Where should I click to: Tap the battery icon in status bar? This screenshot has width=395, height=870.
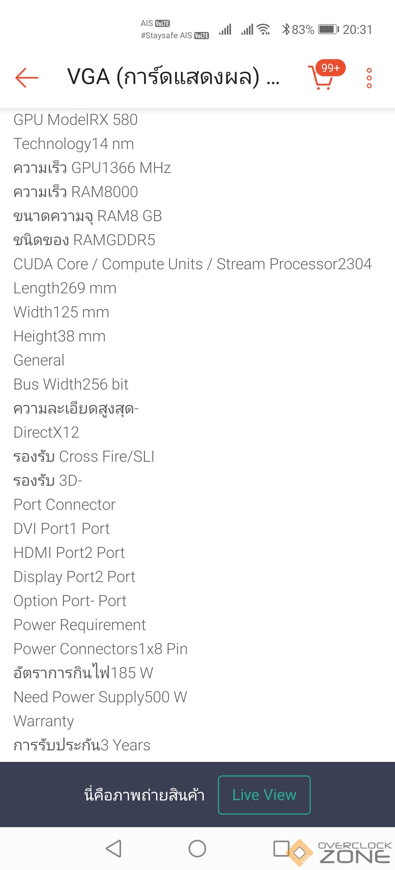tap(328, 29)
